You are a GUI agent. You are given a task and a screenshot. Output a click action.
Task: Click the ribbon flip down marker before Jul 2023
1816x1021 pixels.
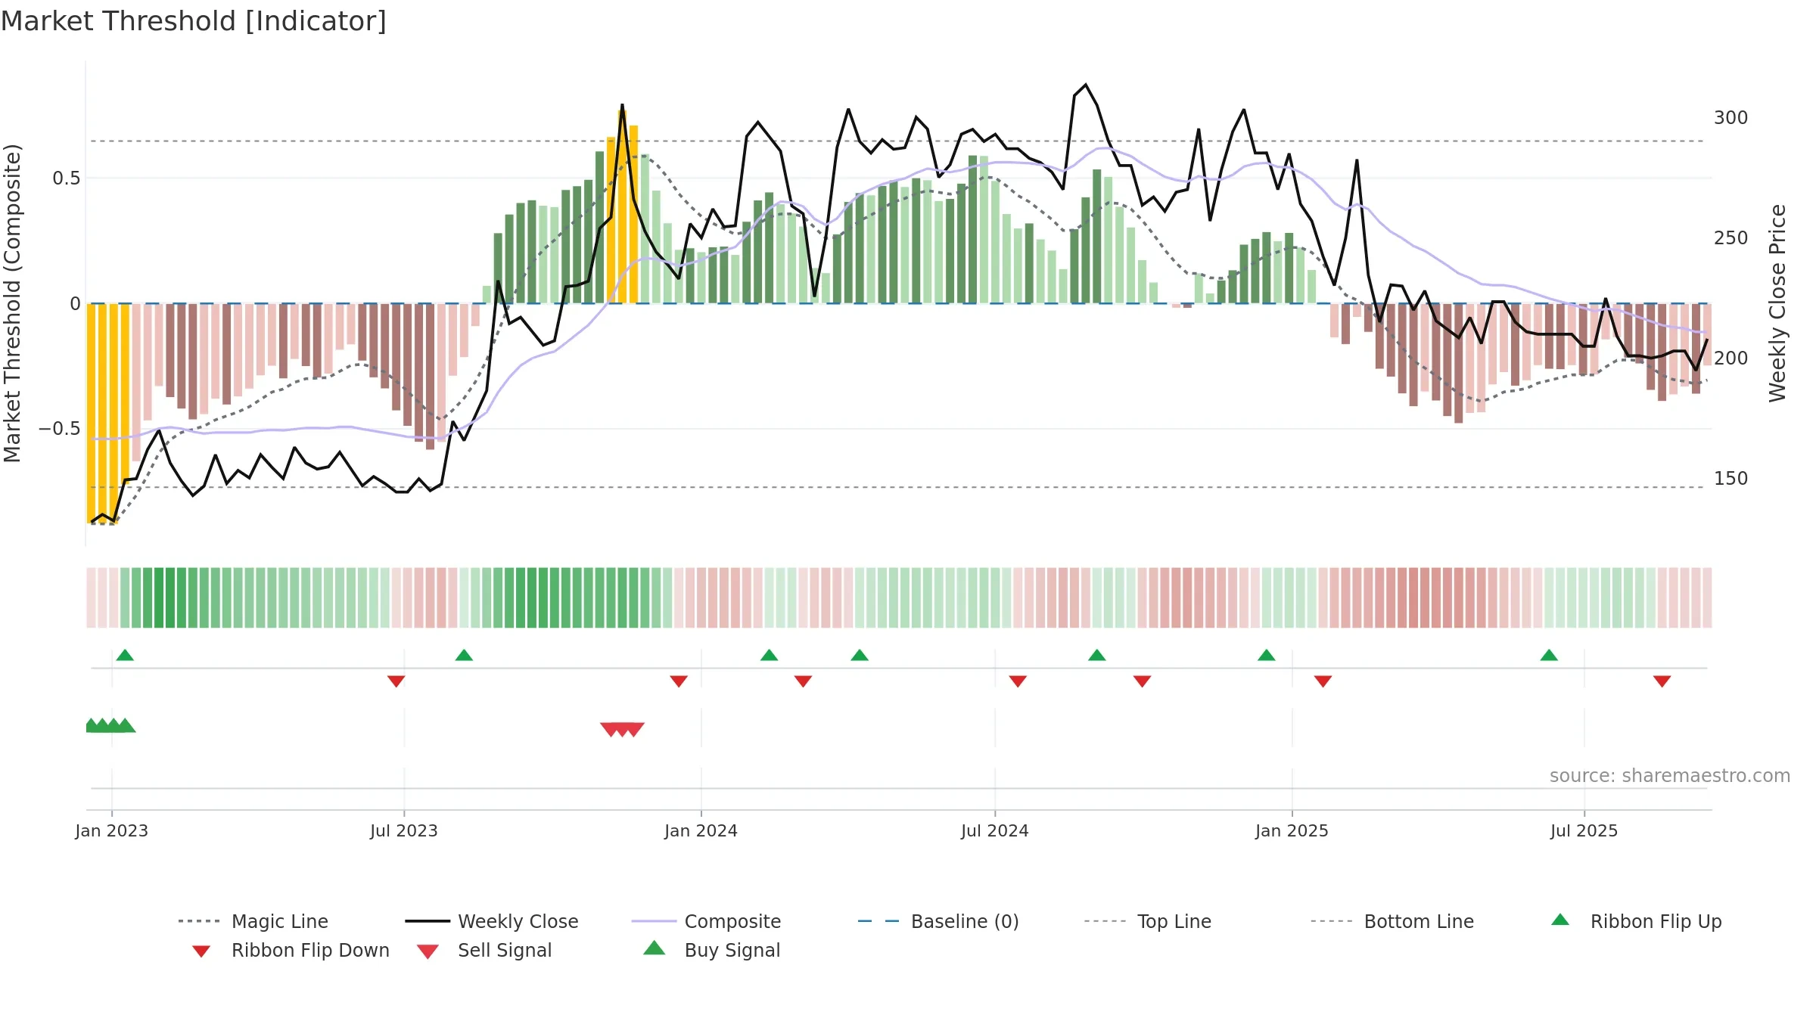click(x=396, y=681)
